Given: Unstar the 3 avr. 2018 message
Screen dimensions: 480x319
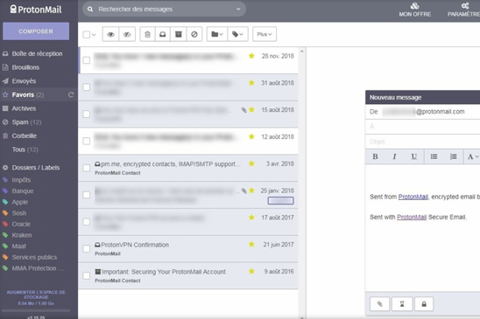Looking at the screenshot, I should click(251, 163).
